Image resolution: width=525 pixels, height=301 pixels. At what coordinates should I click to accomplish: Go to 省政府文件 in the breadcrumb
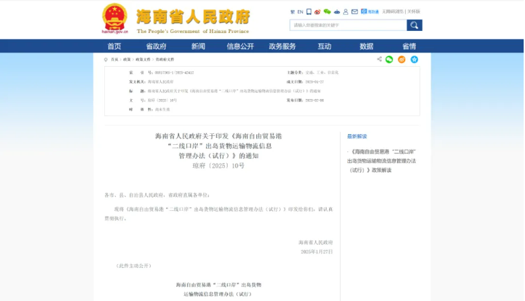pyautogui.click(x=165, y=60)
